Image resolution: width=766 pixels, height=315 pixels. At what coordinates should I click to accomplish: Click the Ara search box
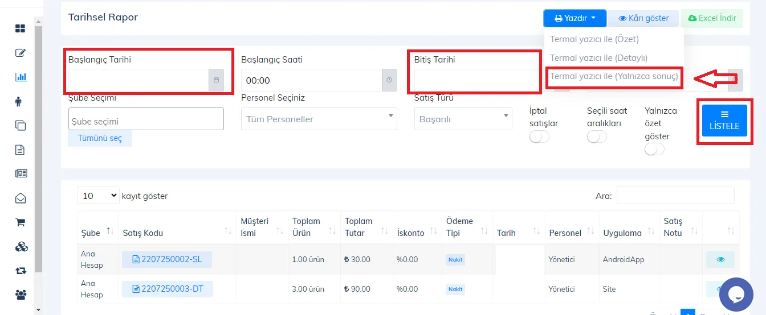click(x=675, y=196)
